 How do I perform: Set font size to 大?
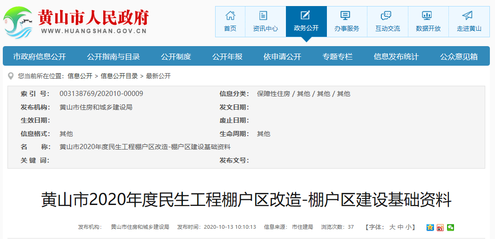coord(392,227)
